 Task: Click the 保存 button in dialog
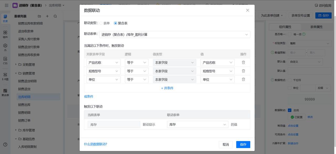coord(243,145)
